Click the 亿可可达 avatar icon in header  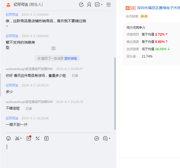tap(8, 5)
